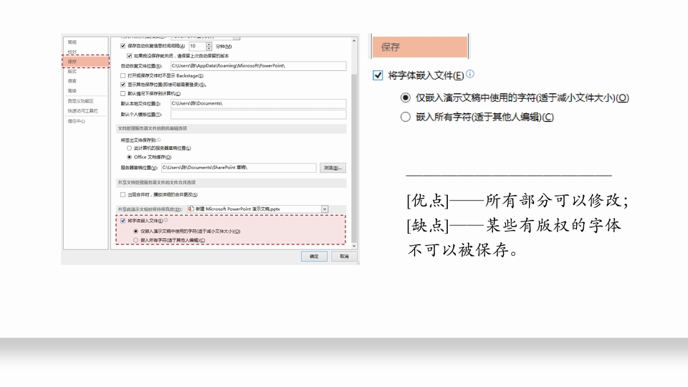This screenshot has width=688, height=387.
Task: Click the info icon beside enlarged 将字体嵌入文件 label
Action: click(x=470, y=74)
